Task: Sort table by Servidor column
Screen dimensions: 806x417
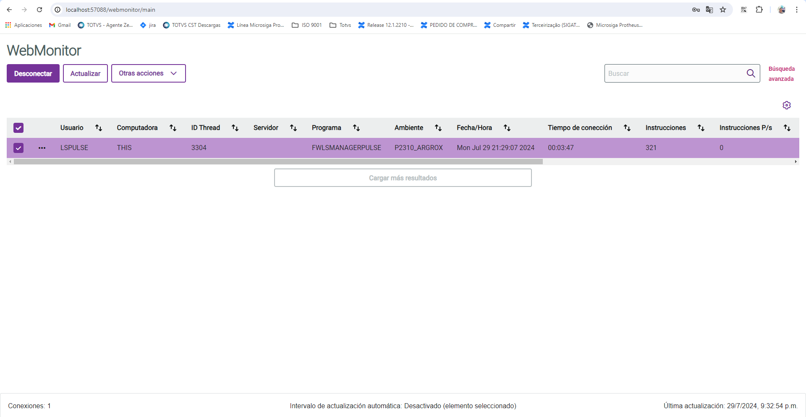Action: point(293,128)
